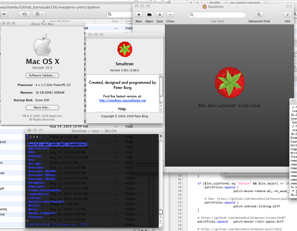Select context 3 in nnn terminal
This screenshot has width=297, height=231.
coord(34,137)
